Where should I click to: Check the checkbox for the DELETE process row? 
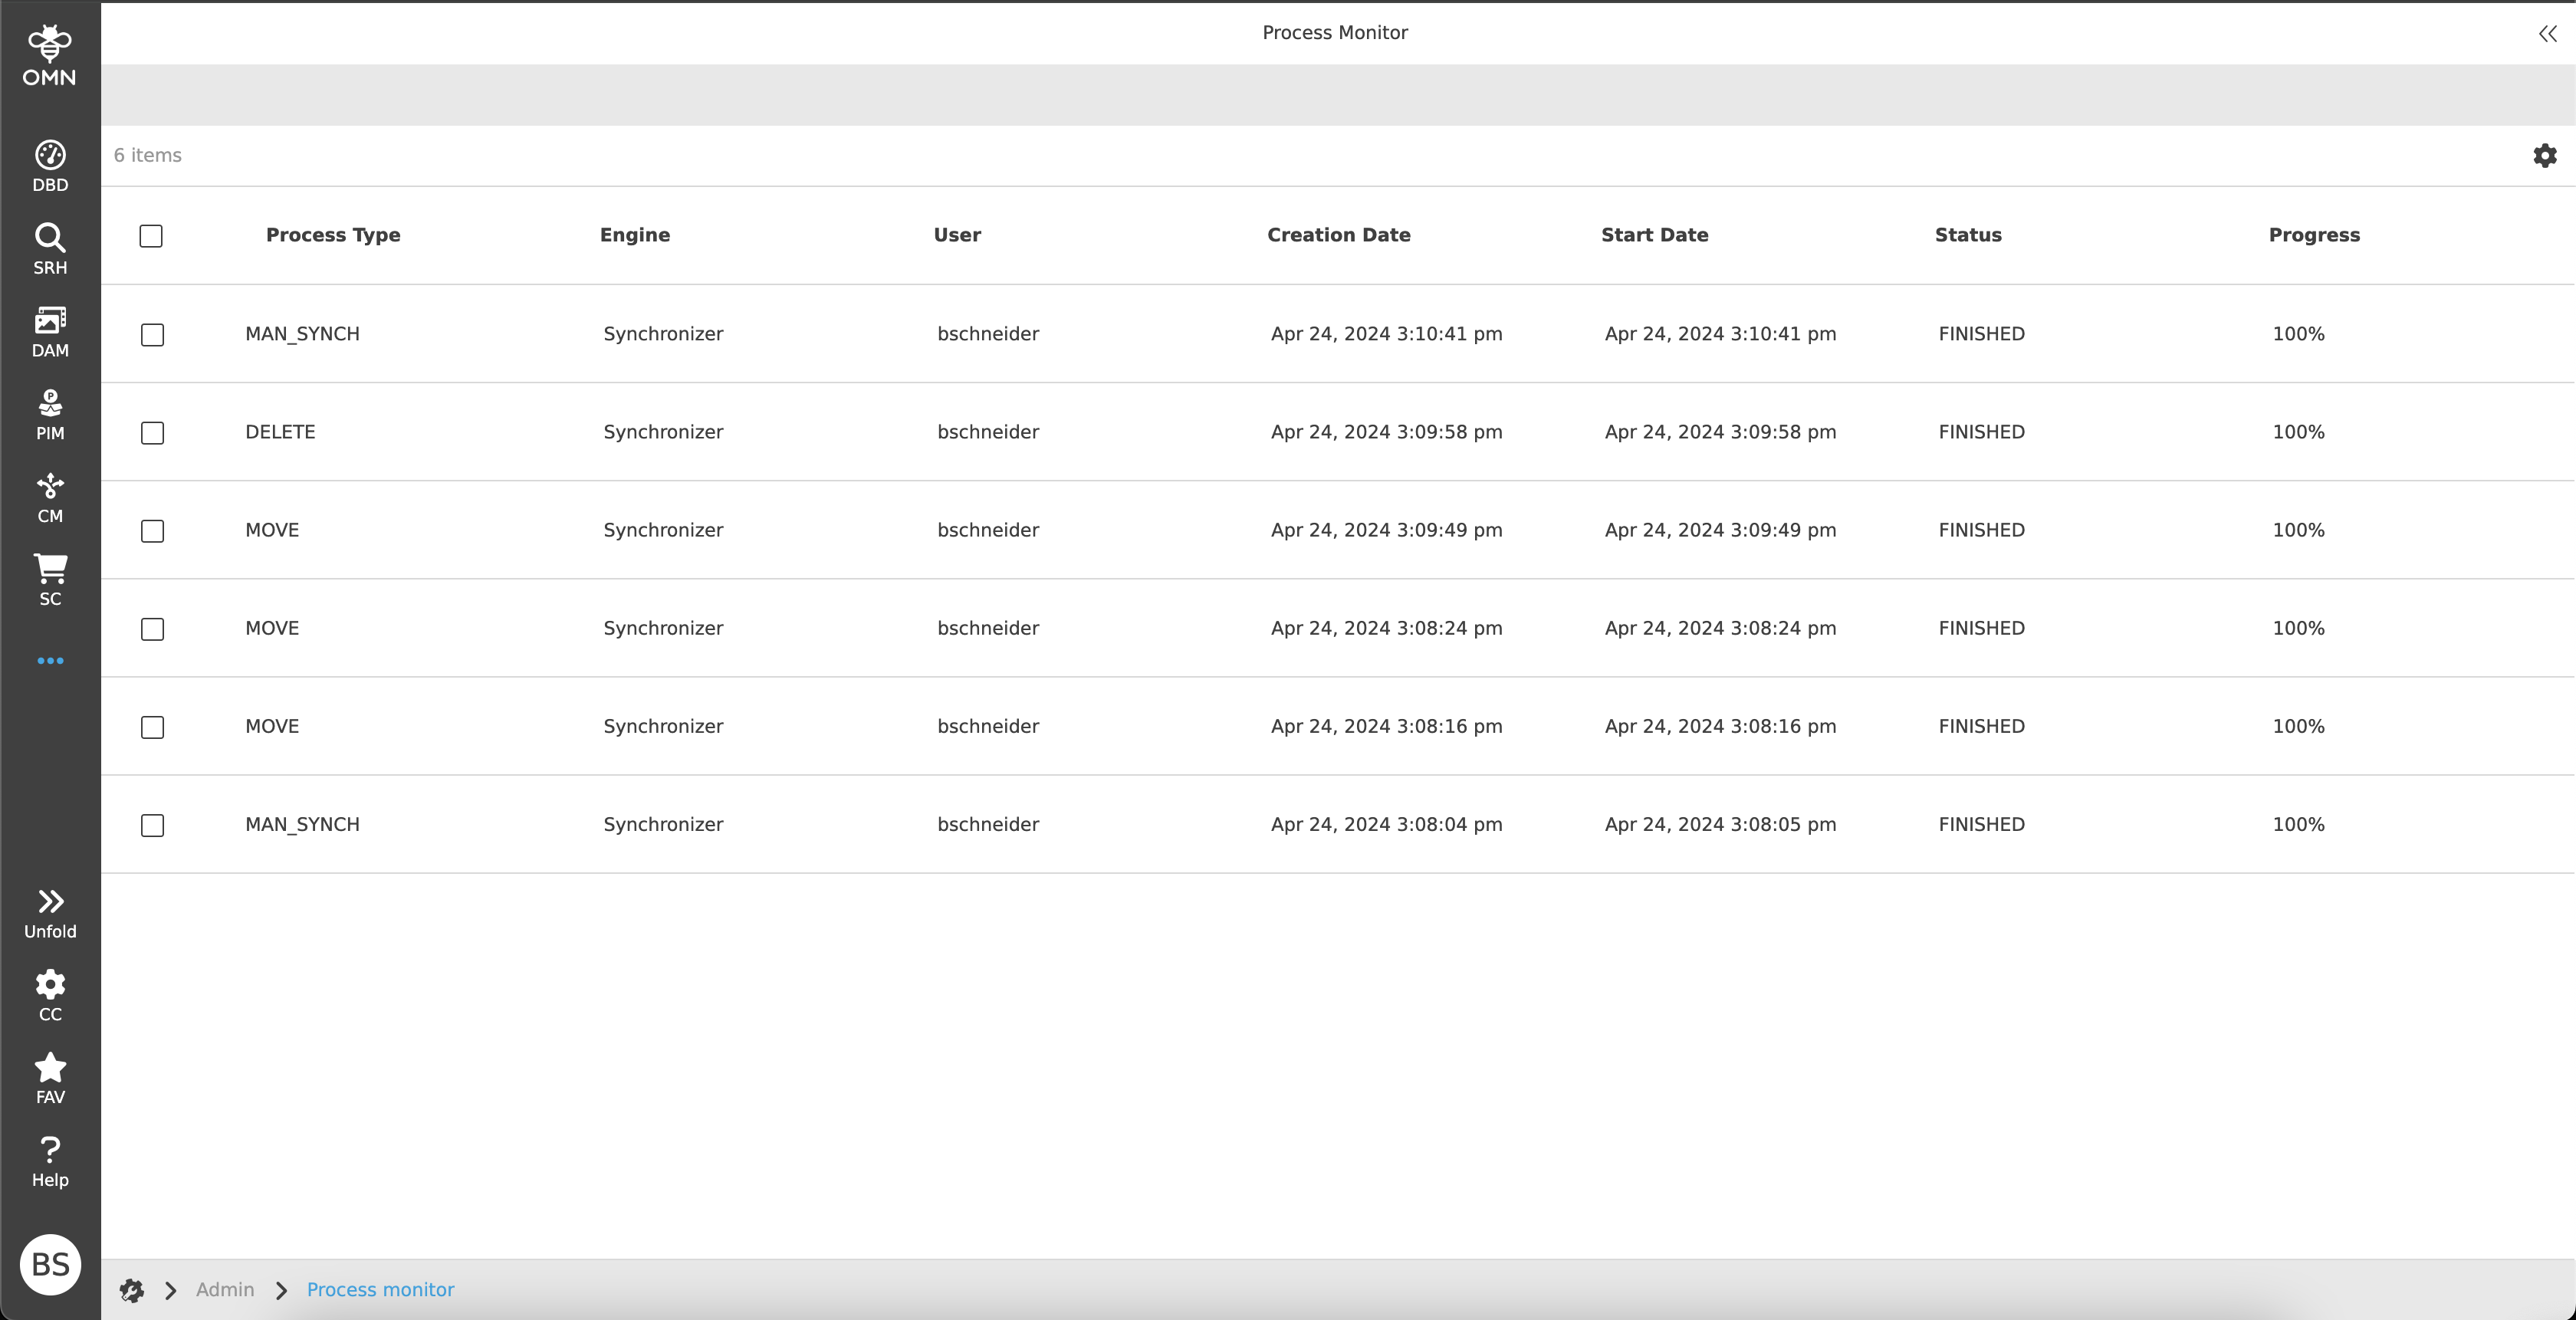click(152, 433)
